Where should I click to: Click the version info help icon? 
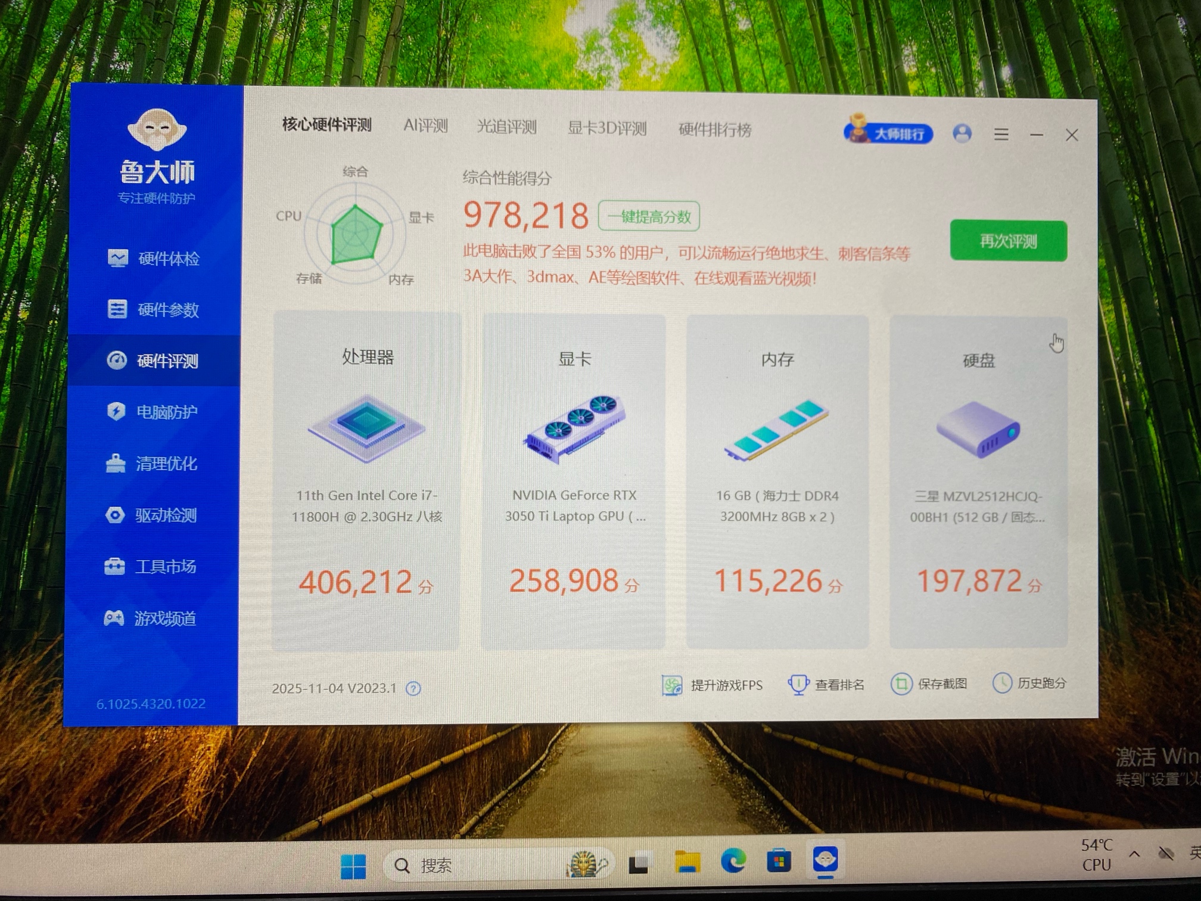[413, 689]
